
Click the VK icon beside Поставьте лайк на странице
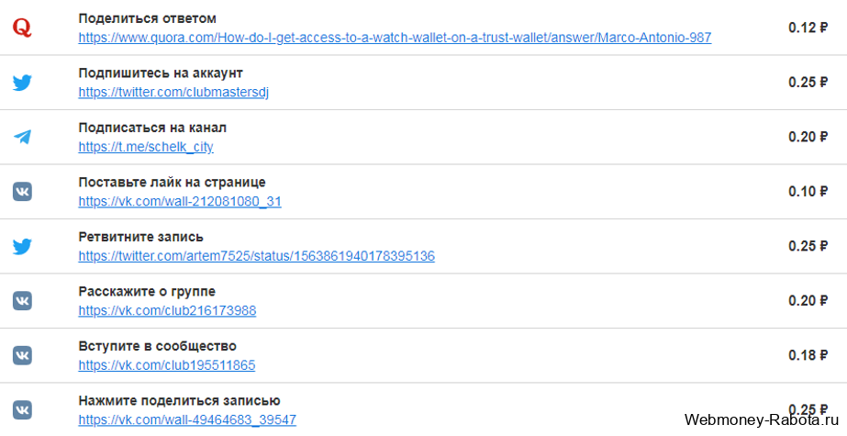22,191
